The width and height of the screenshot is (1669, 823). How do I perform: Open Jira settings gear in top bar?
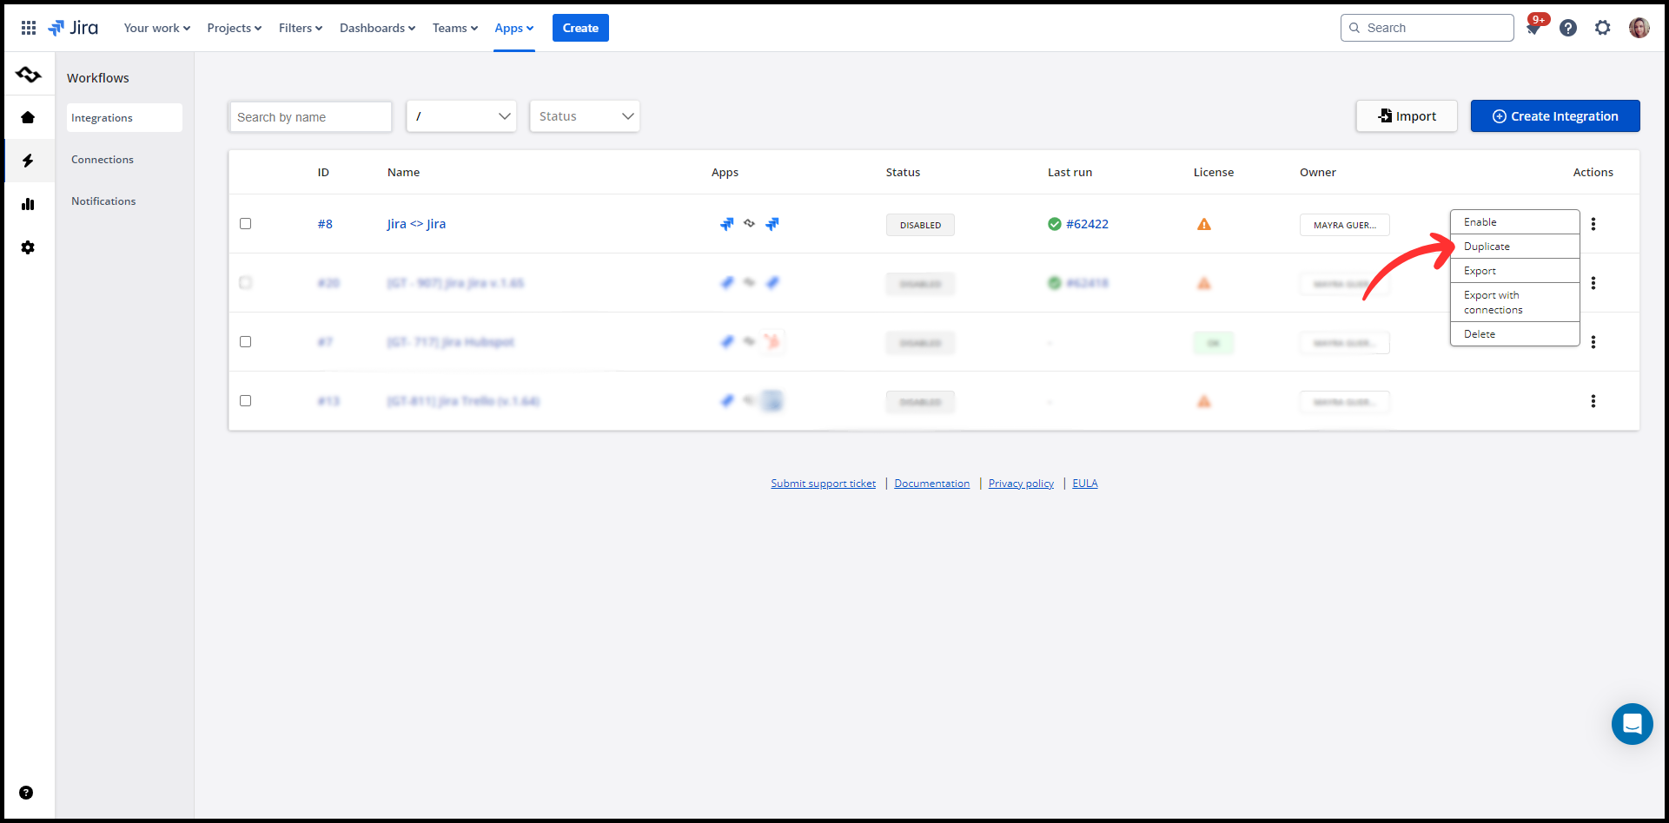[1603, 28]
